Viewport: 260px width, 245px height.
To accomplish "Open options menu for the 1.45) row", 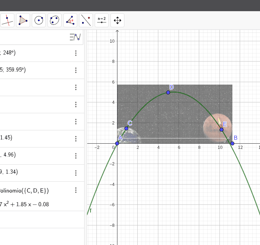I will (x=76, y=139).
